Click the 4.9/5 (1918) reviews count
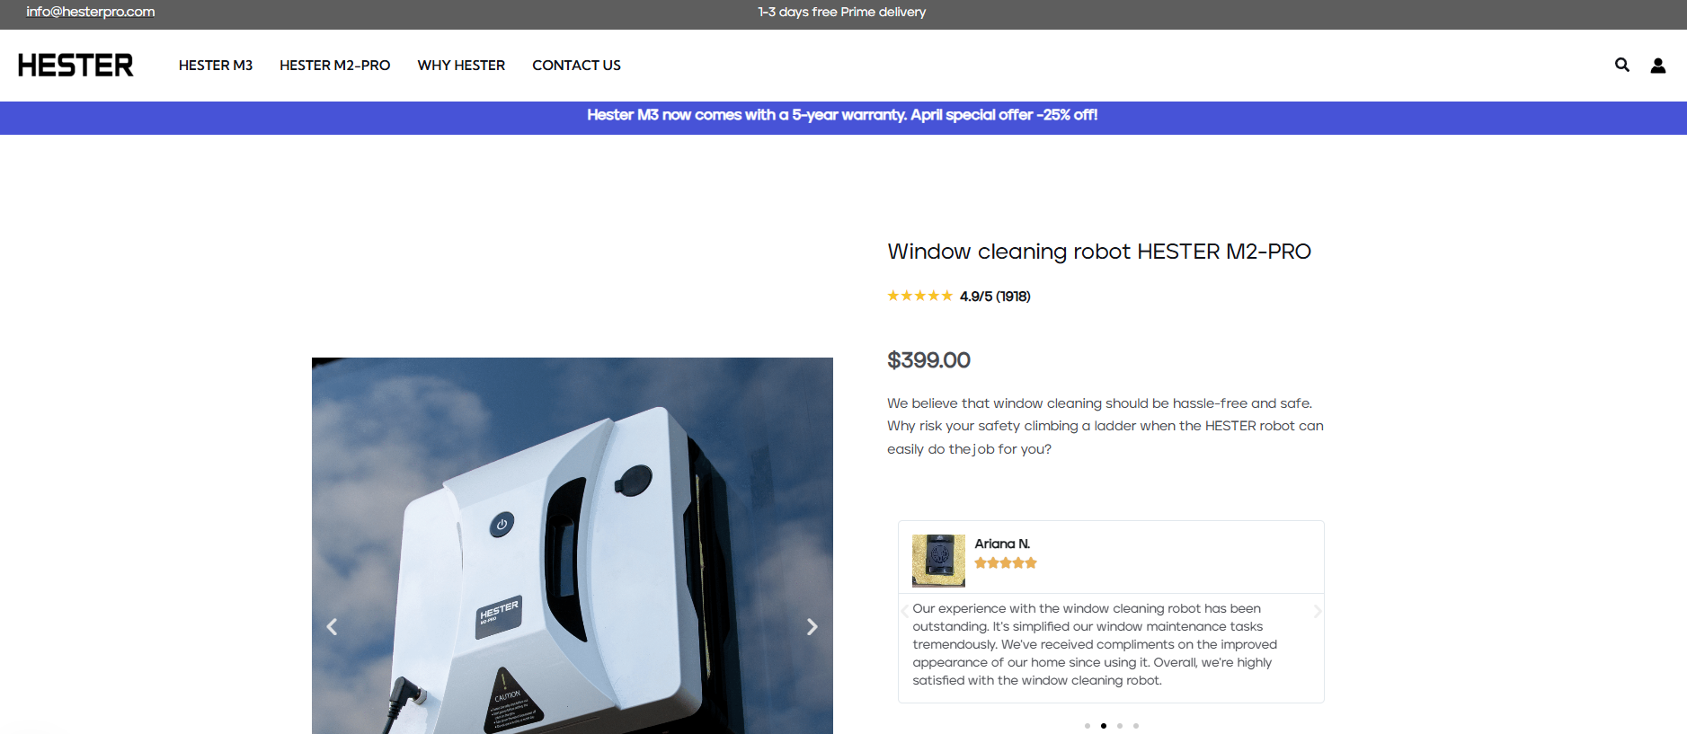Image resolution: width=1687 pixels, height=734 pixels. 995,296
